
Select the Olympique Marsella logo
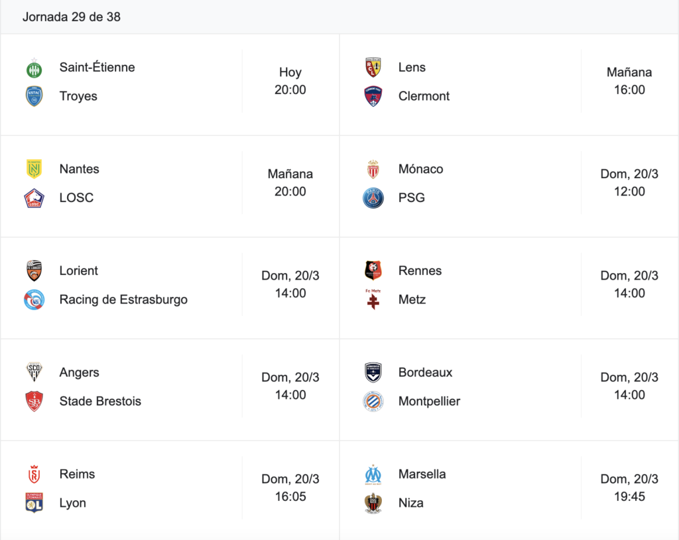373,474
